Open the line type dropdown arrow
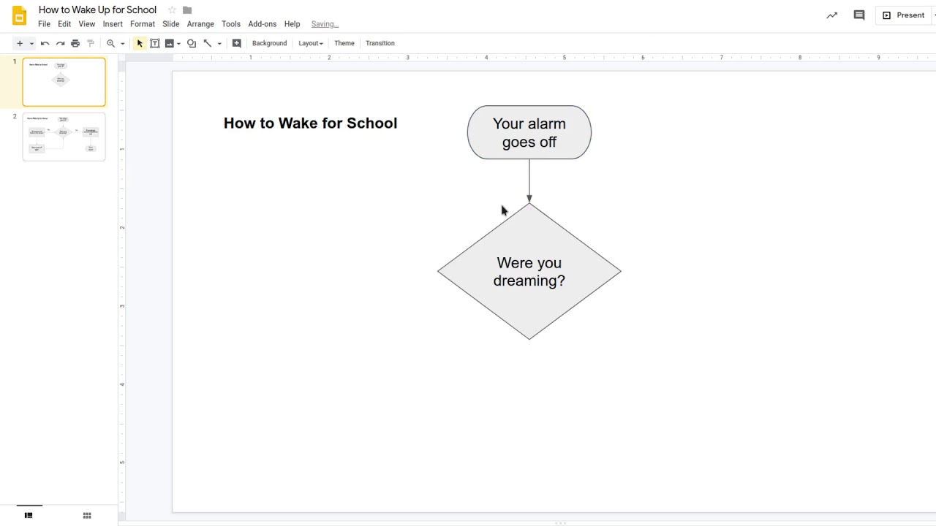 click(x=219, y=43)
